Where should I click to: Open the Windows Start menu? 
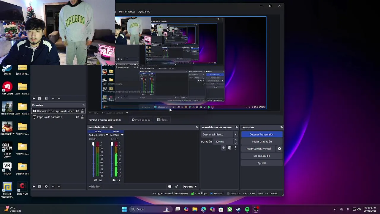click(x=124, y=209)
